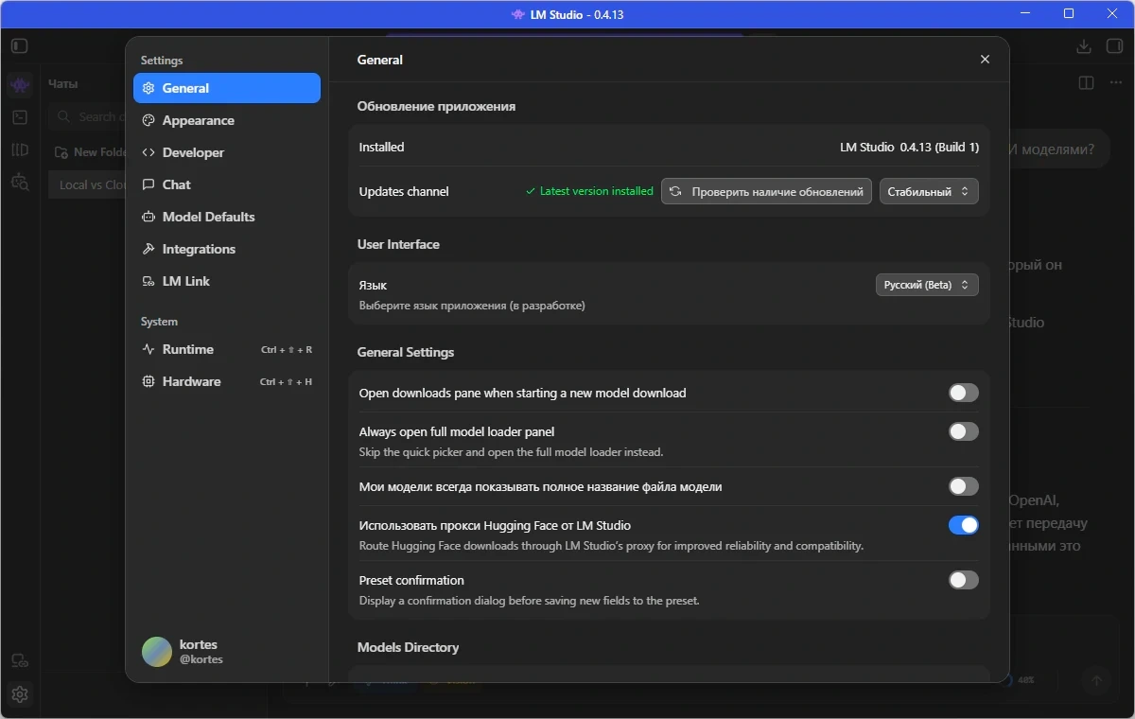Click the LM Studio title bar logo icon
Viewport: 1135px width, 719px height.
[518, 14]
